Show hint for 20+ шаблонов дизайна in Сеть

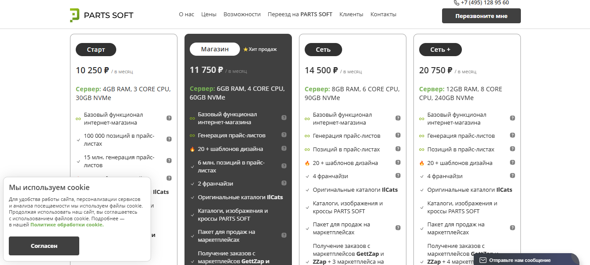tap(398, 162)
